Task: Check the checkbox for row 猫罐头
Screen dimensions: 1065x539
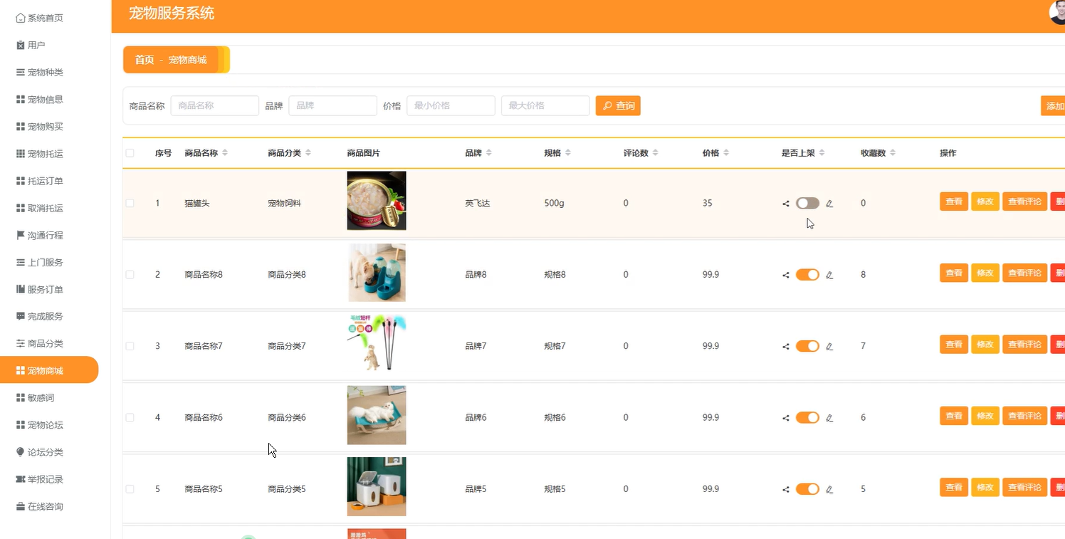Action: (130, 203)
